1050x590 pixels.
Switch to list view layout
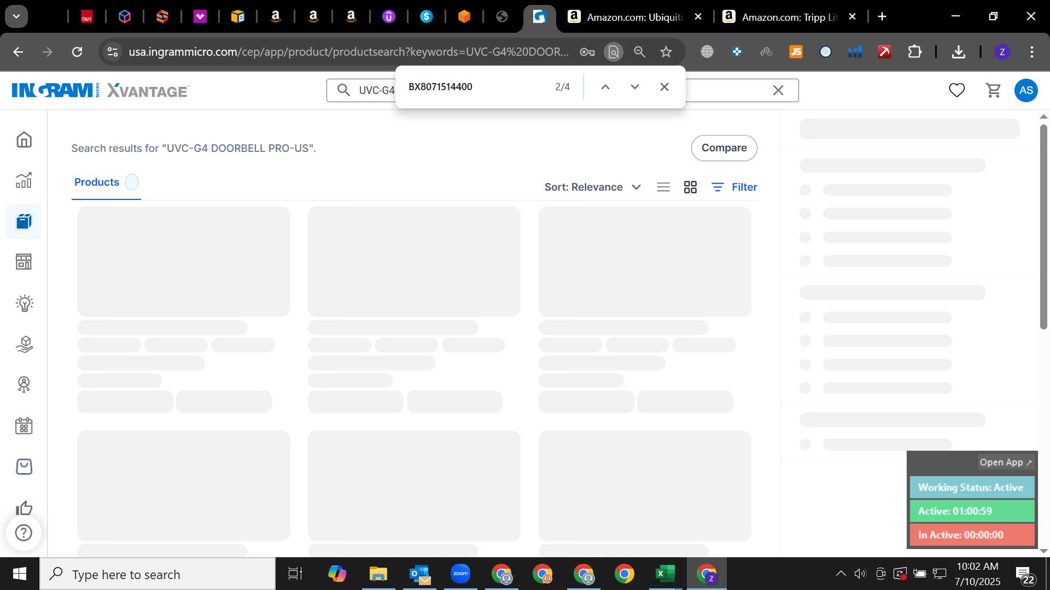[x=663, y=187]
